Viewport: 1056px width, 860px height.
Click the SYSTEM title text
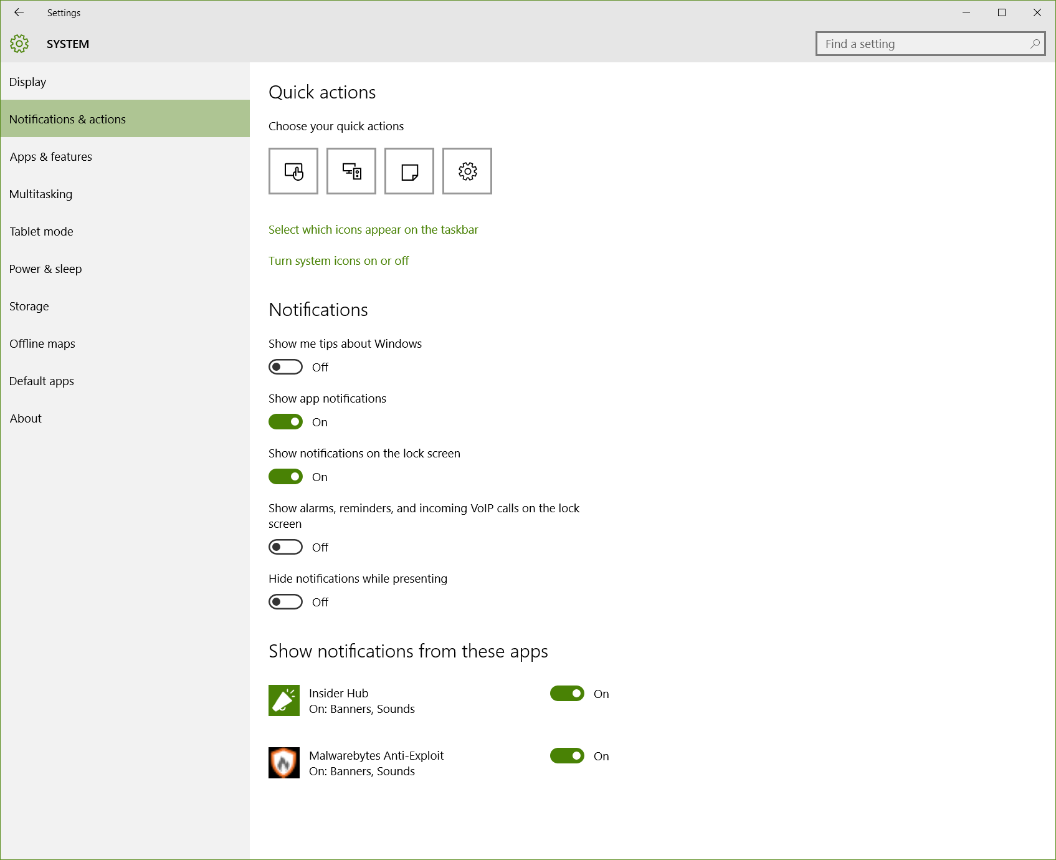point(68,44)
